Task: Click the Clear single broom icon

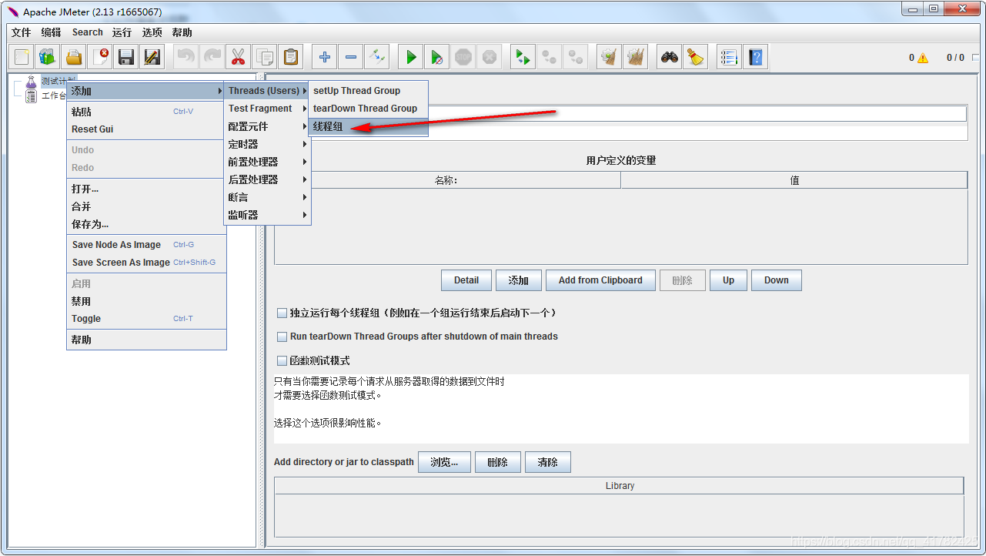Action: 610,57
